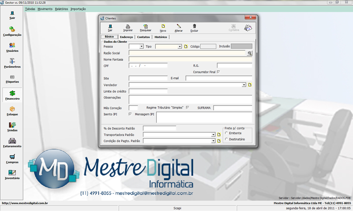Click the greyed Contatos toolbar icon
353x211 pixels.
pyautogui.click(x=234, y=28)
